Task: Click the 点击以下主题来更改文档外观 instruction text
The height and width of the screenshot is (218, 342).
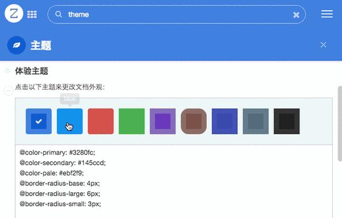Action: [x=60, y=87]
